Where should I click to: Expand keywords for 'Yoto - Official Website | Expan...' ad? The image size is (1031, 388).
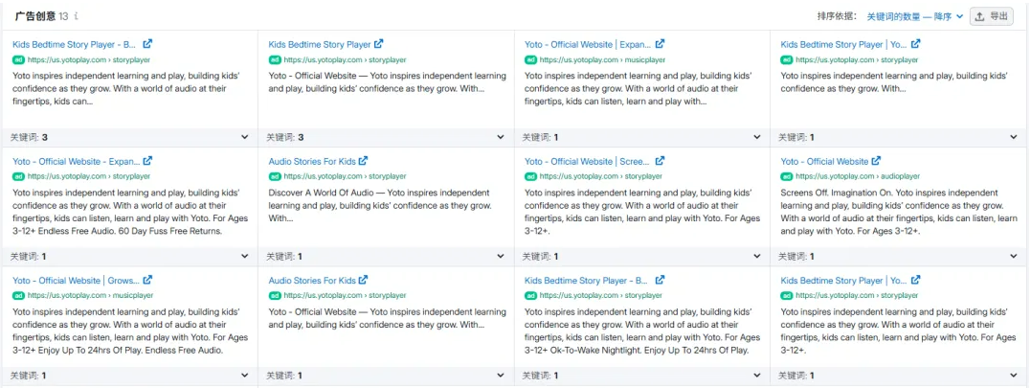tap(756, 137)
